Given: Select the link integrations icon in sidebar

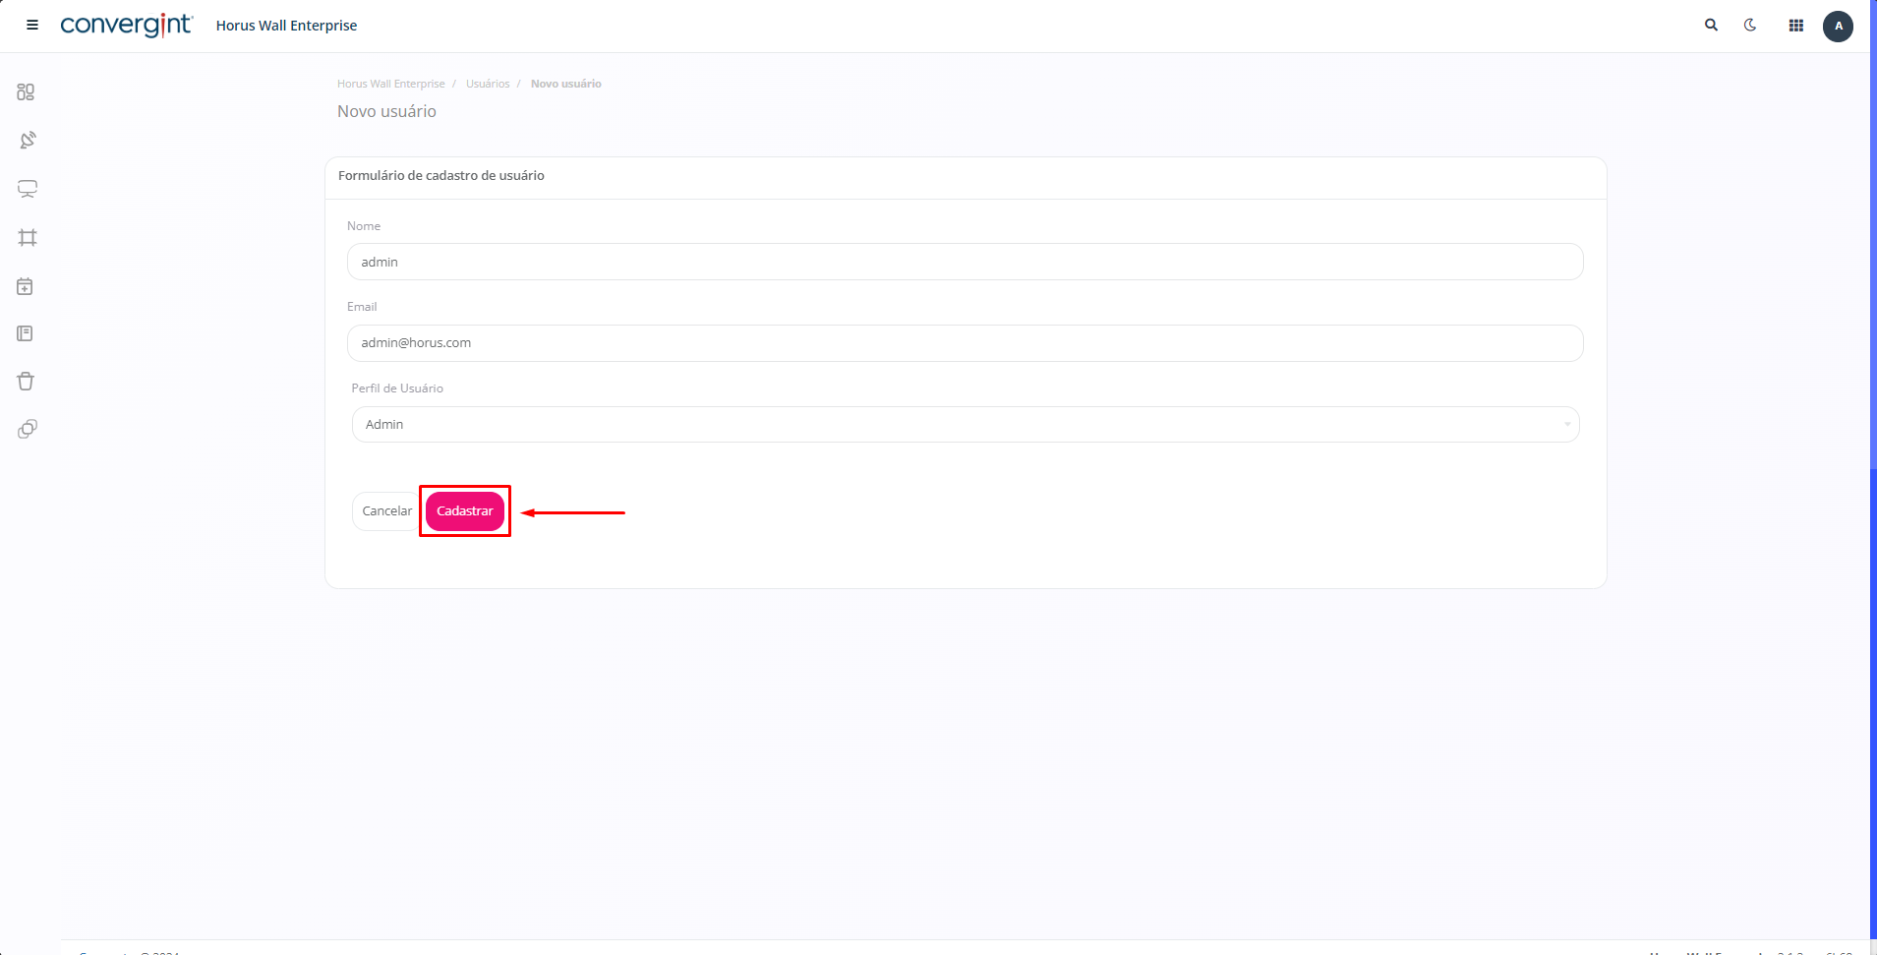Looking at the screenshot, I should [x=27, y=430].
